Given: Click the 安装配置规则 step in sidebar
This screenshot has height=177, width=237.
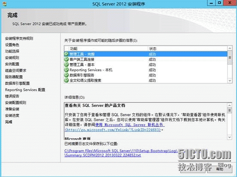Looking at the screenshot, I should tap(15, 103).
